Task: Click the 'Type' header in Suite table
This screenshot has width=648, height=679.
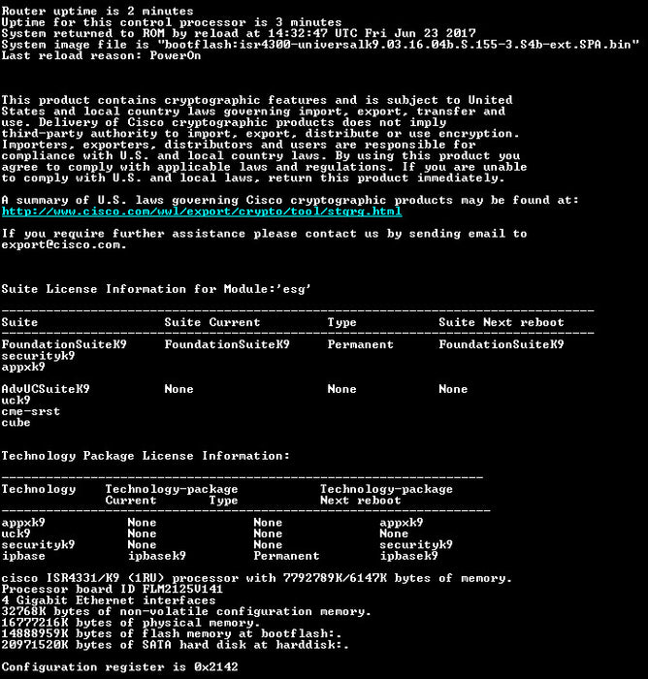Action: [341, 322]
